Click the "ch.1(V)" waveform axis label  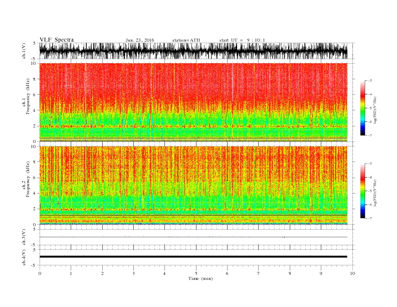click(24, 51)
